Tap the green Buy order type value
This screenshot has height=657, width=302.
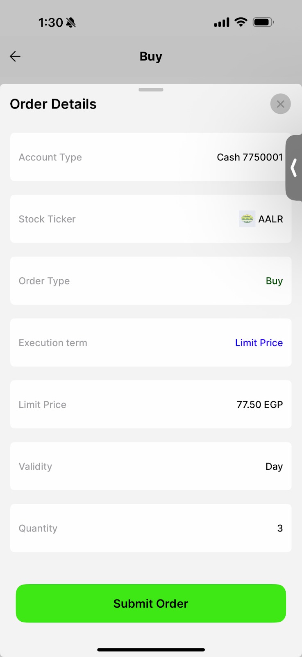point(274,281)
